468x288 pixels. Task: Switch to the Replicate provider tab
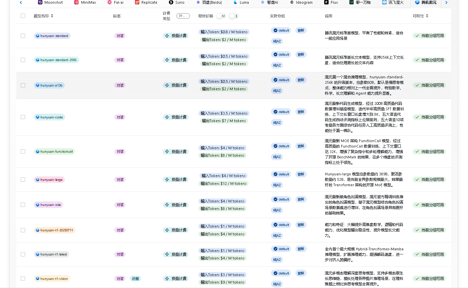[x=146, y=2]
